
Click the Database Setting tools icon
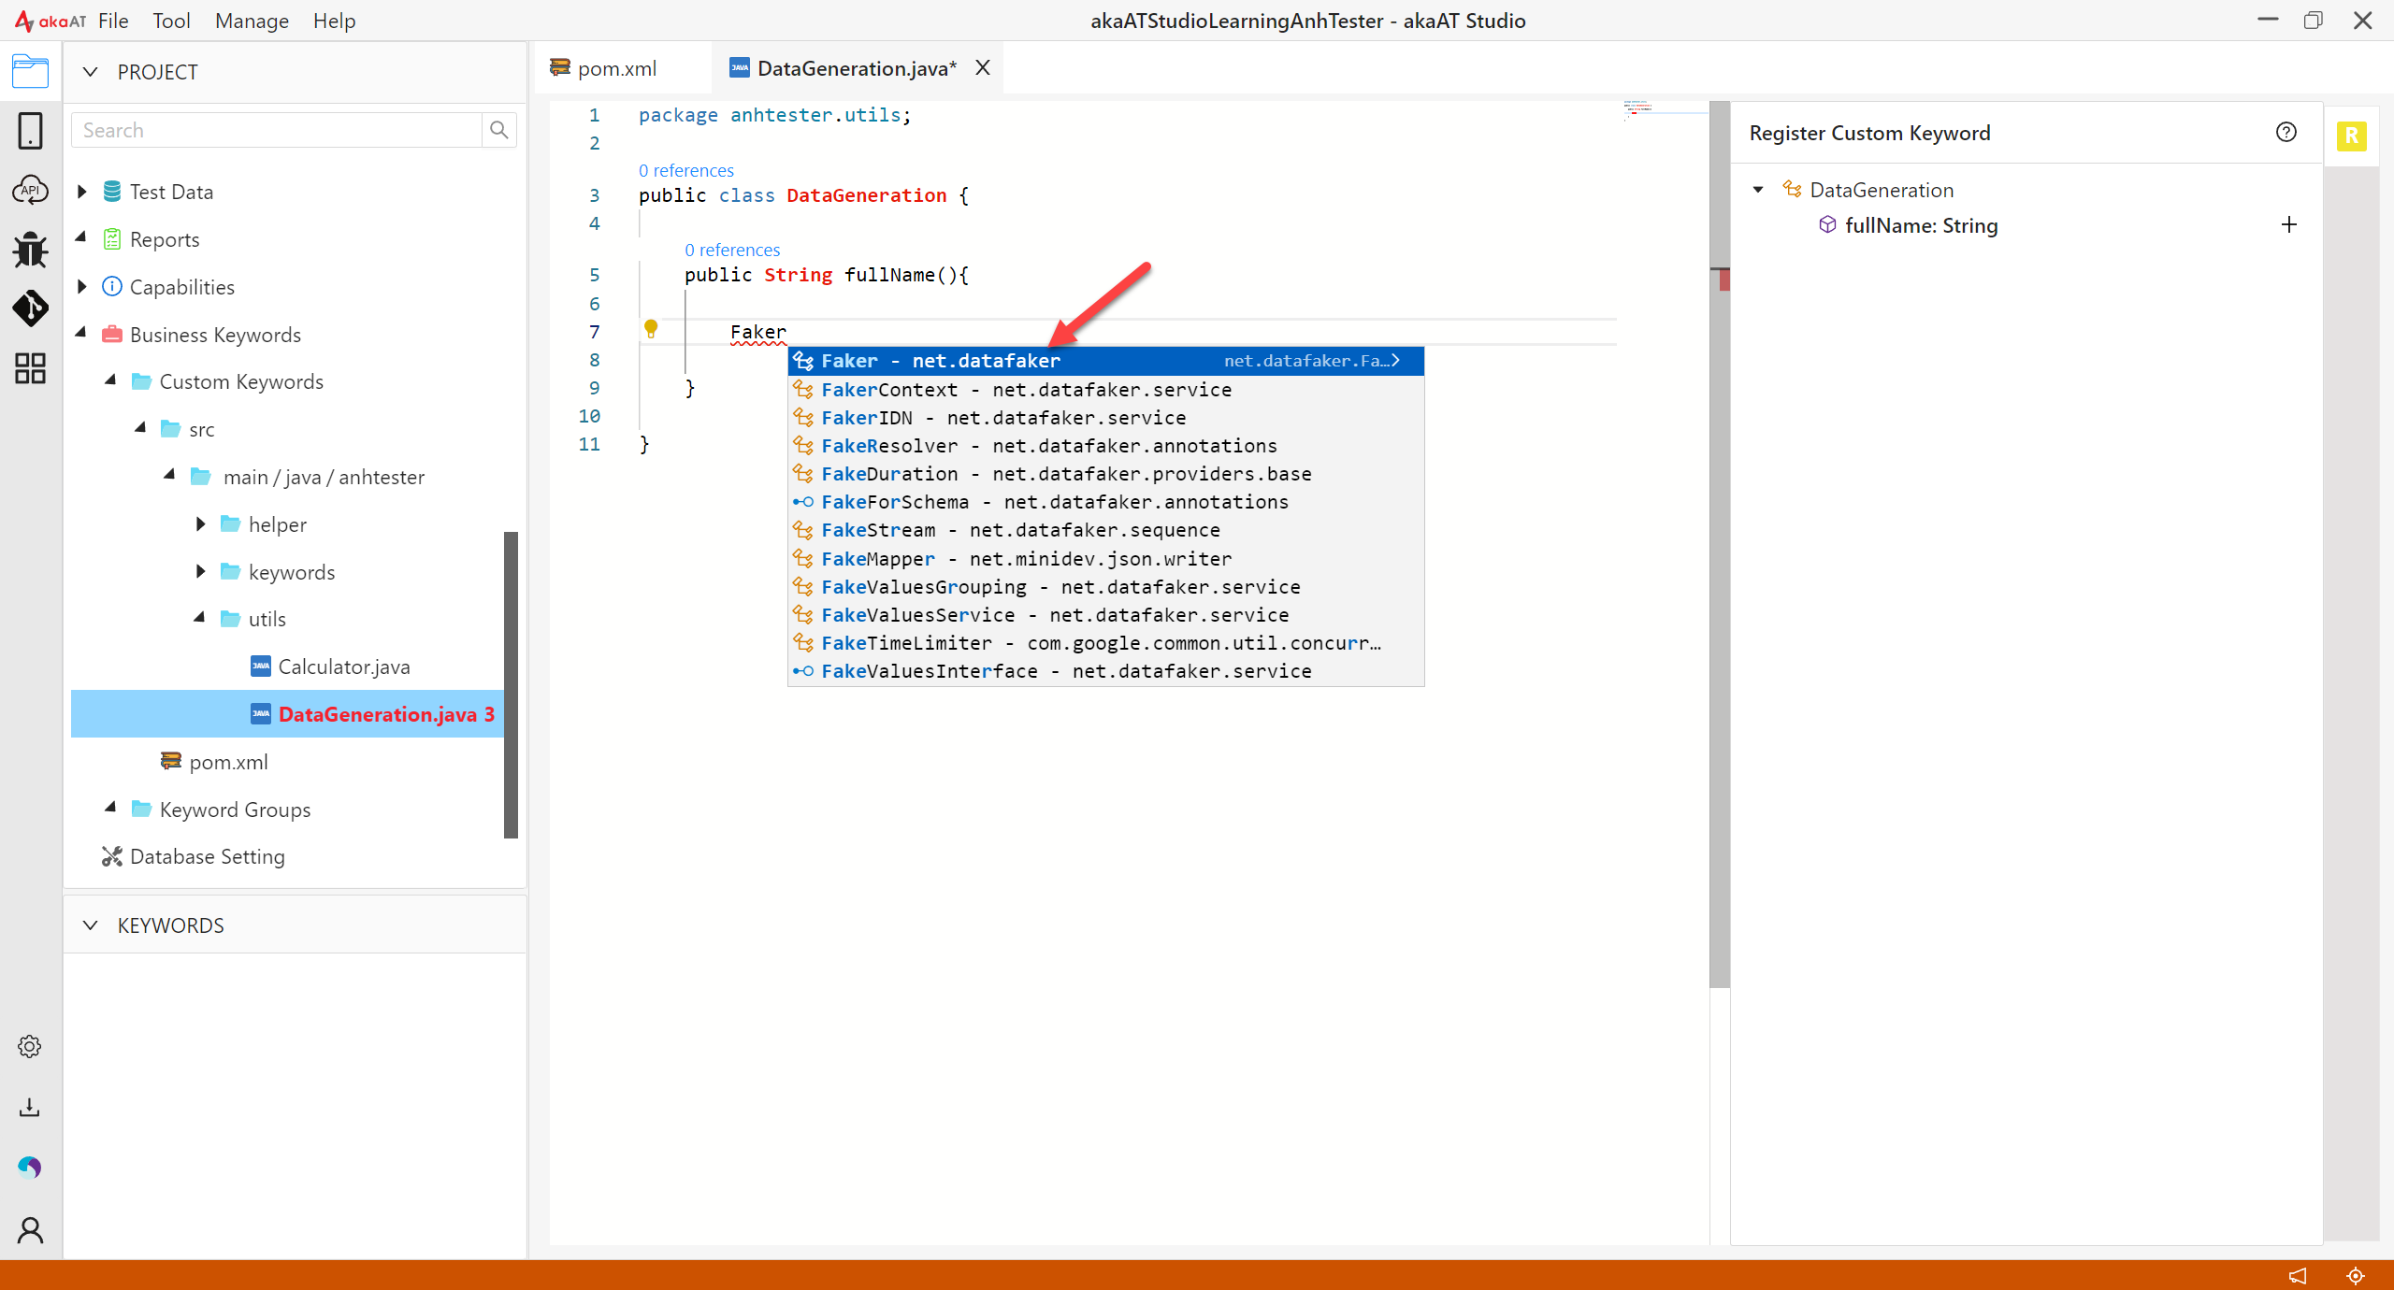click(x=112, y=856)
